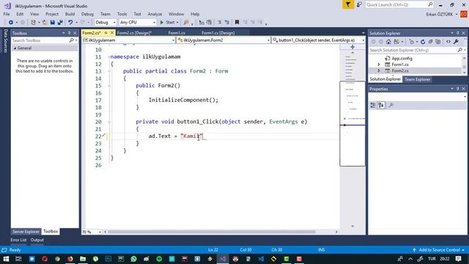Switch to the Form2.cs [Design] tab
The image size is (469, 264).
coord(134,33)
